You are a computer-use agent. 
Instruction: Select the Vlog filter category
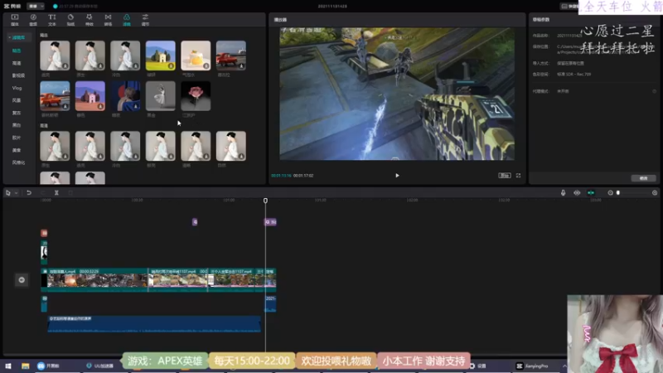click(x=17, y=88)
